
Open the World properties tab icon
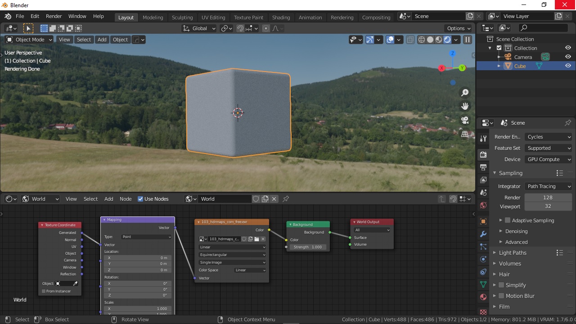point(483,205)
